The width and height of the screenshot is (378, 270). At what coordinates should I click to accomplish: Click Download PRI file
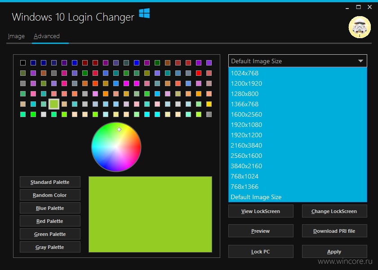point(334,231)
